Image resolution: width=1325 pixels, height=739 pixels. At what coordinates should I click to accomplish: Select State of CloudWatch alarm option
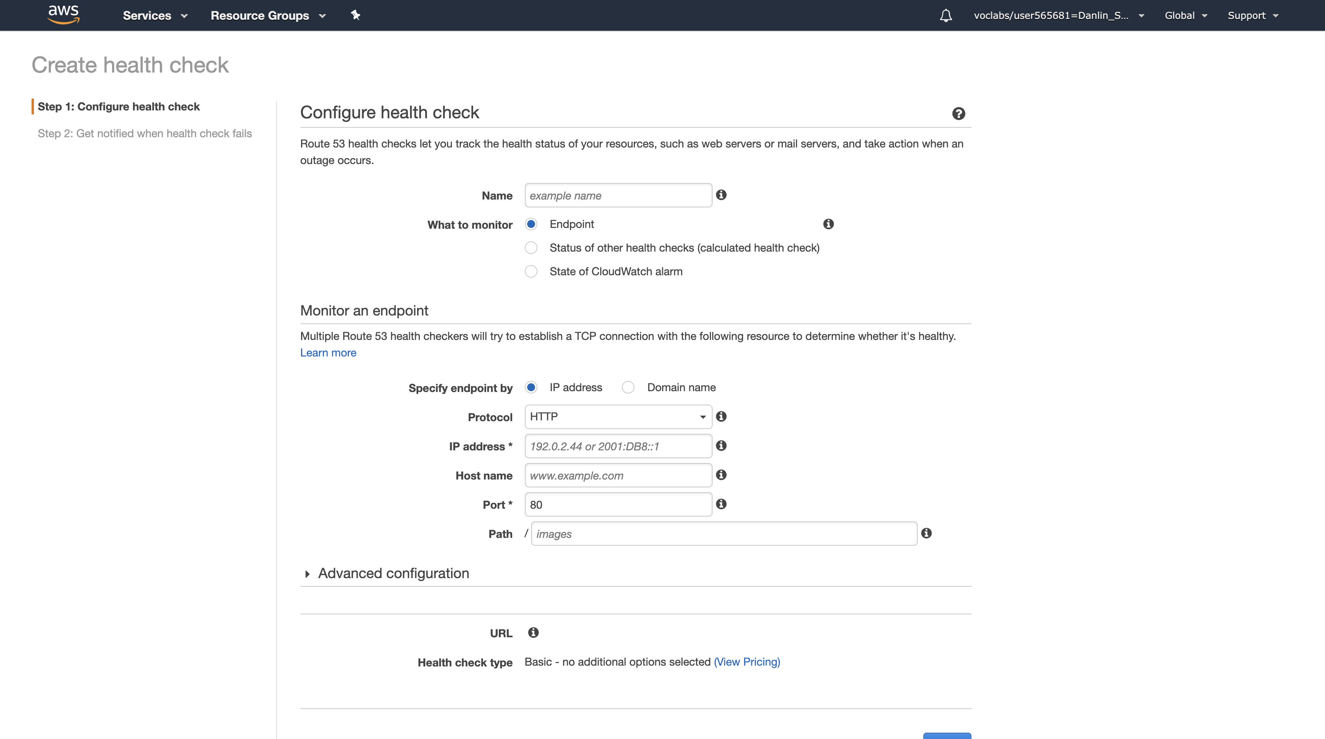531,271
